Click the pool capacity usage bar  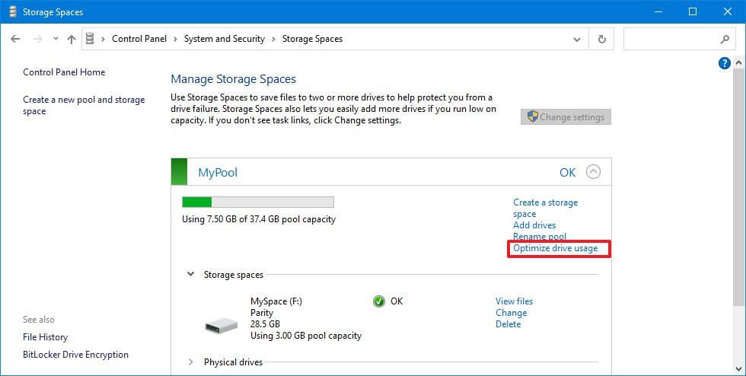point(258,202)
